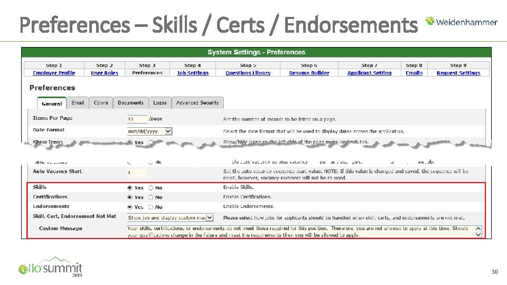Select No for Certifications
This screenshot has width=507, height=285.
click(x=151, y=197)
